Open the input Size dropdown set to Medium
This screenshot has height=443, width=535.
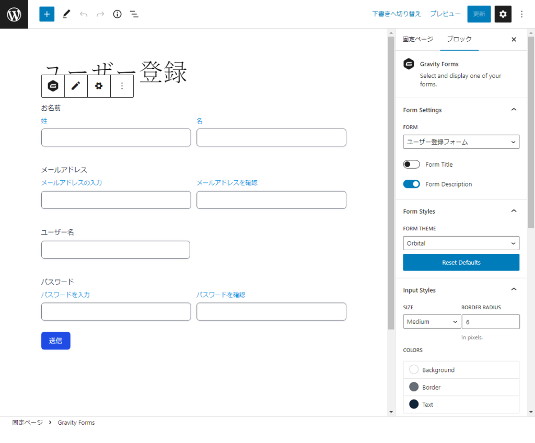pos(432,322)
